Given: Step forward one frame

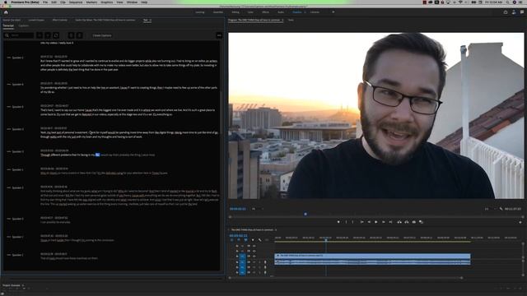Looking at the screenshot, I should tap(384, 222).
